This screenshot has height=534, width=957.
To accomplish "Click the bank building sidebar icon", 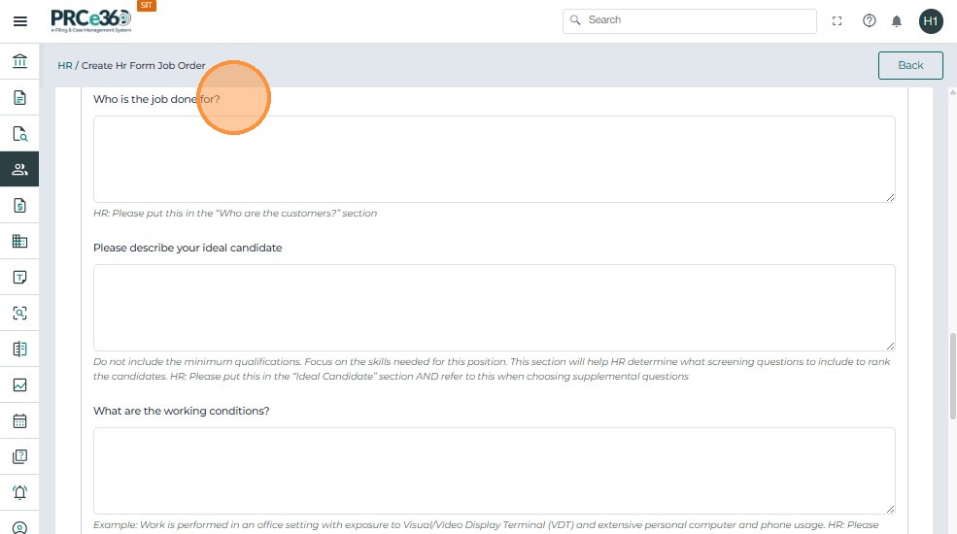I will point(19,62).
